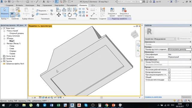The height and width of the screenshot is (108, 192).
Task: Open the Вставить ribbon tab
Action: 19,5
